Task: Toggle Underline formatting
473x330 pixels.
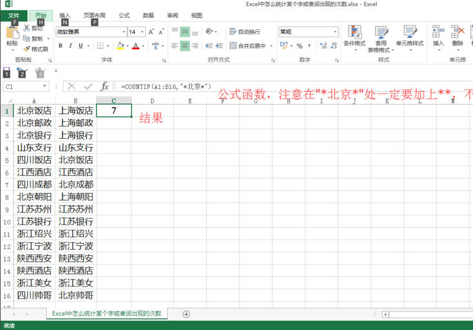Action: click(80, 46)
